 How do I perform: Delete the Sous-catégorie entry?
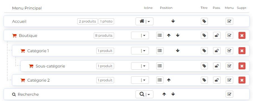242,66
